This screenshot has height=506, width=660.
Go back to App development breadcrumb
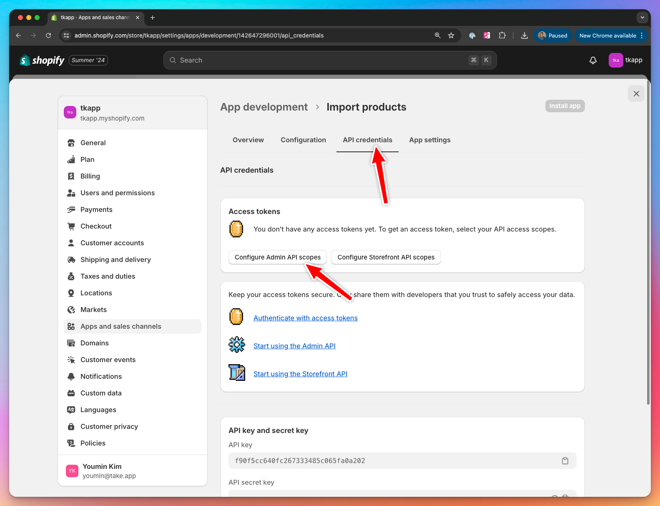point(264,107)
